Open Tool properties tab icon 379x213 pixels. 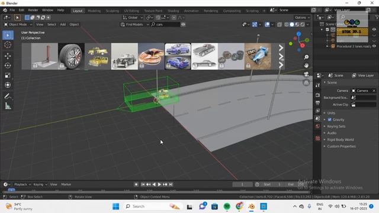point(317,85)
